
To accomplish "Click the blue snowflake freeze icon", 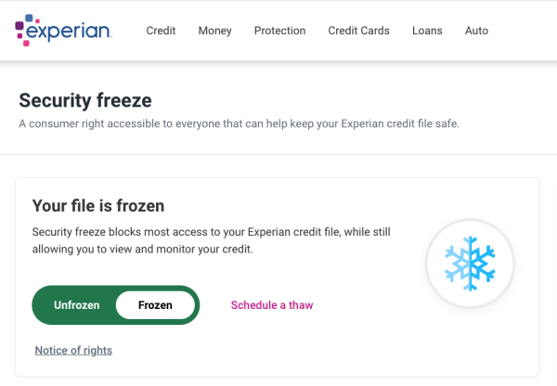I will (470, 264).
